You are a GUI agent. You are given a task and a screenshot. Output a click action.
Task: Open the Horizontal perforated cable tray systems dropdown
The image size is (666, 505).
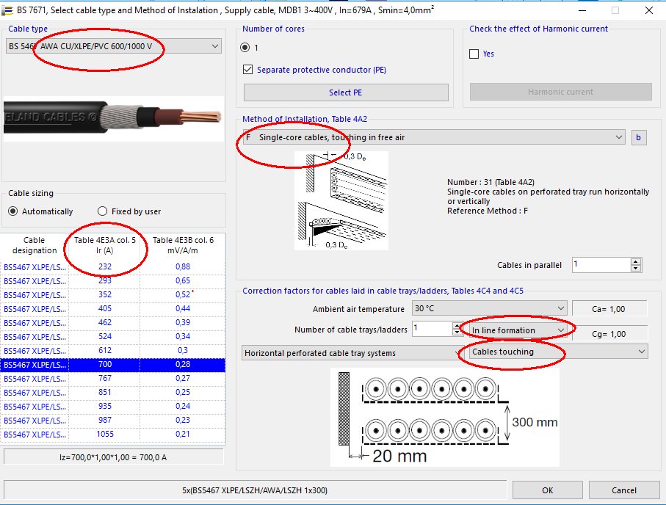click(x=350, y=353)
